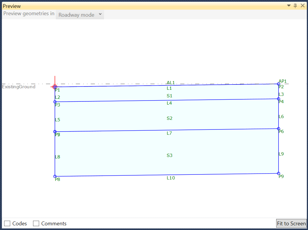Toggle point marker P3 selection
The width and height of the screenshot is (308, 230).
[55, 102]
